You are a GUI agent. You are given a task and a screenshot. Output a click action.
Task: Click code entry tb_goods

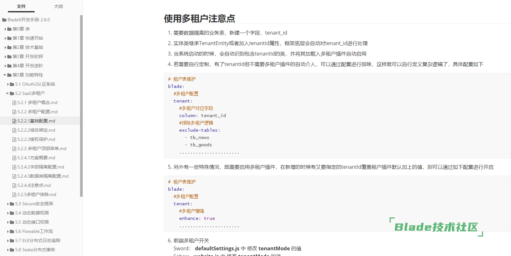(x=201, y=145)
